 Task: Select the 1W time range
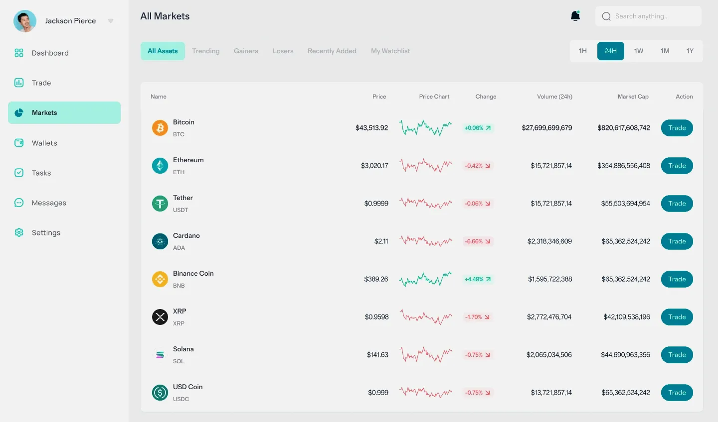[639, 51]
